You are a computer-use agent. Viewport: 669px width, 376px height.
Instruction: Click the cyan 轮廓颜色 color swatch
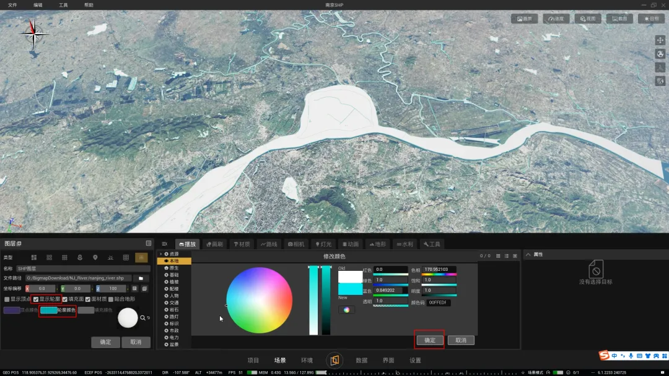(x=49, y=310)
